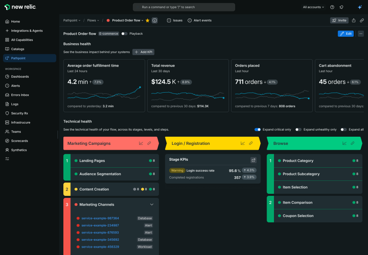This screenshot has width=368, height=255.
Task: Click the info icon beside the star
Action: [155, 20]
